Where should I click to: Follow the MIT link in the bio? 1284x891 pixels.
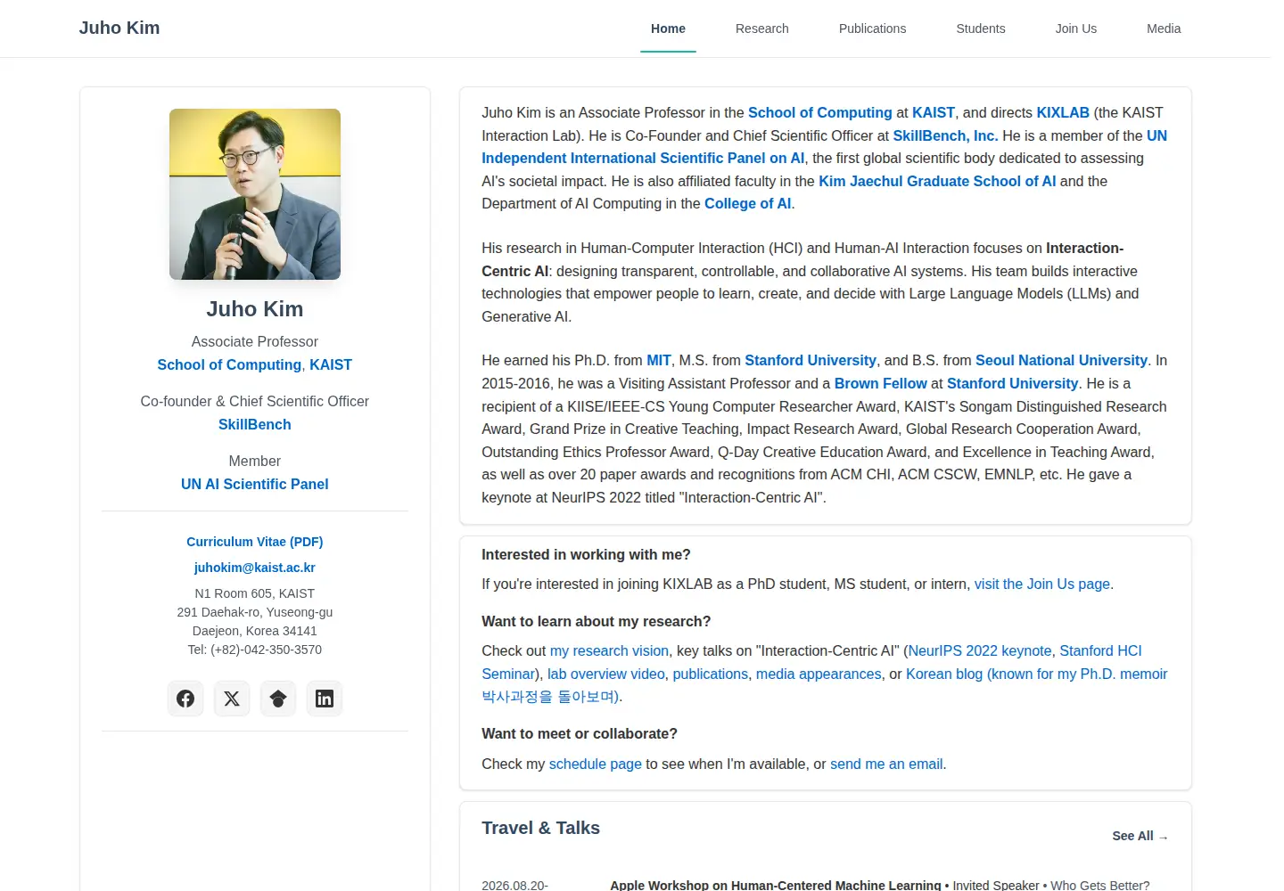(x=659, y=360)
